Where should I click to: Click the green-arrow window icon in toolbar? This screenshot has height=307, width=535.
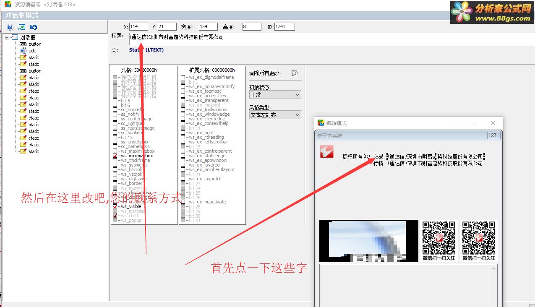[x=22, y=27]
